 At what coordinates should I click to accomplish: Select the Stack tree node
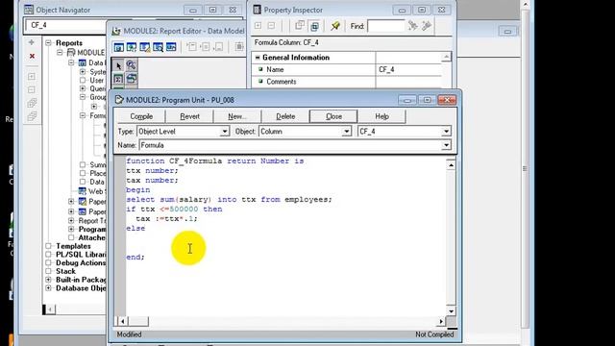(65, 271)
